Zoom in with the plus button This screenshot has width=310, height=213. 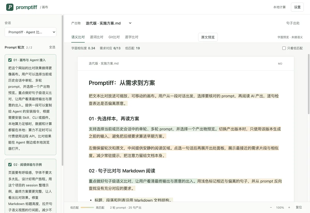point(289,207)
